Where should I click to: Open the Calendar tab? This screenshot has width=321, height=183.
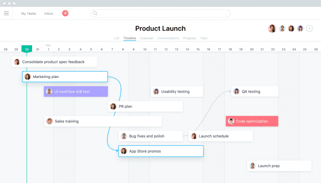[x=147, y=38]
